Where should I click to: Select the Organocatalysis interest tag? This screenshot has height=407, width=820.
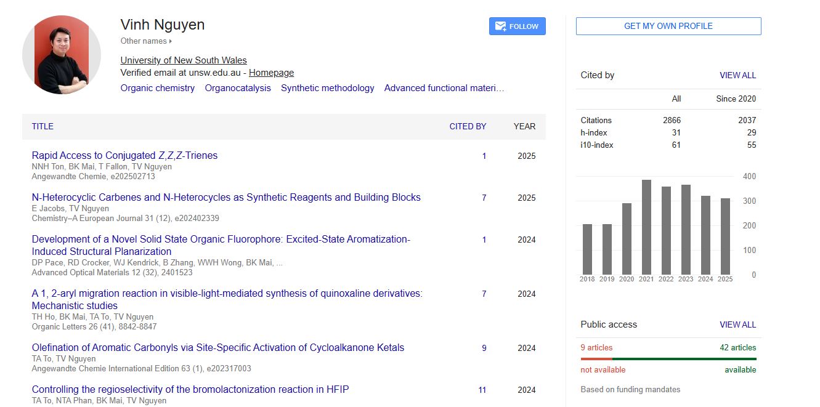pyautogui.click(x=238, y=88)
